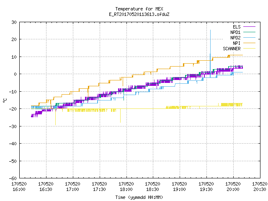Image resolution: width=268 pixels, height=201 pixels.
Task: Click the y-axis label -20
Action: tap(13, 109)
